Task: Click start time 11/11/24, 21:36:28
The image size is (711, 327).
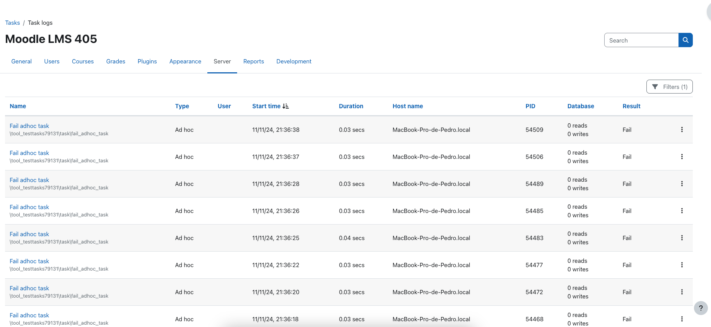Action: 276,184
